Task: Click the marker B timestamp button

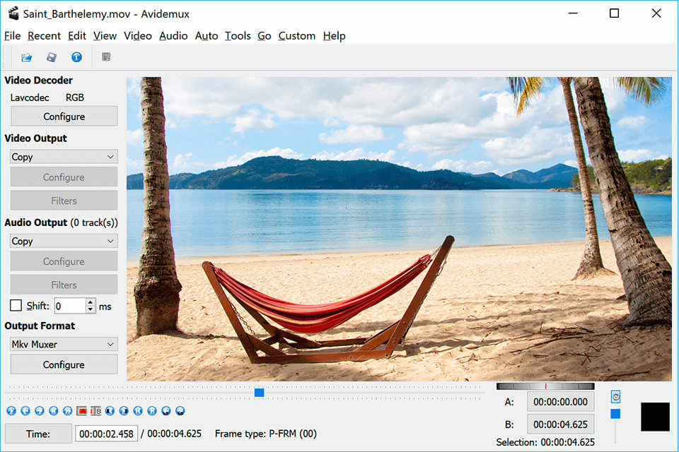Action: tap(560, 424)
